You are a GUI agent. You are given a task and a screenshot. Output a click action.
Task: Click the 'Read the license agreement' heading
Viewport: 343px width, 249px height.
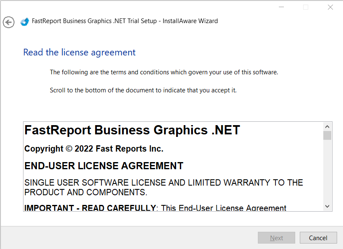tap(79, 52)
